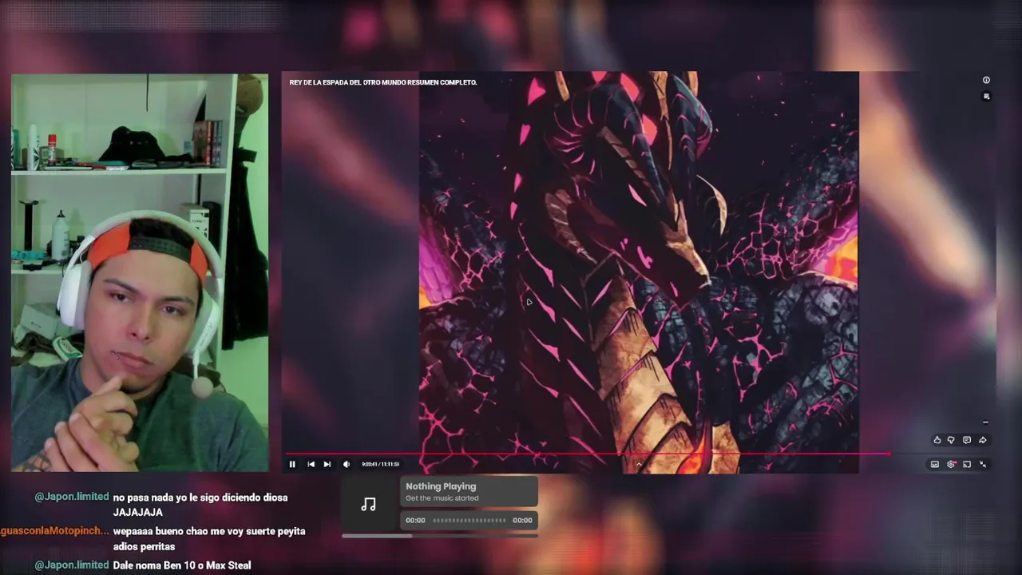The width and height of the screenshot is (1022, 575).
Task: Click the @Japon.limited name beside 'Dale noma'
Action: point(72,565)
